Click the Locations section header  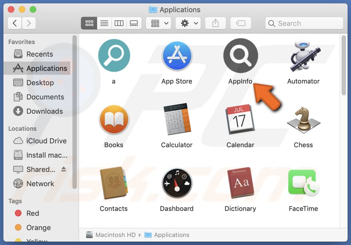pyautogui.click(x=22, y=129)
